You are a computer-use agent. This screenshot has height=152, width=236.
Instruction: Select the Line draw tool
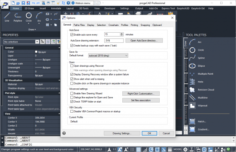click(7, 17)
